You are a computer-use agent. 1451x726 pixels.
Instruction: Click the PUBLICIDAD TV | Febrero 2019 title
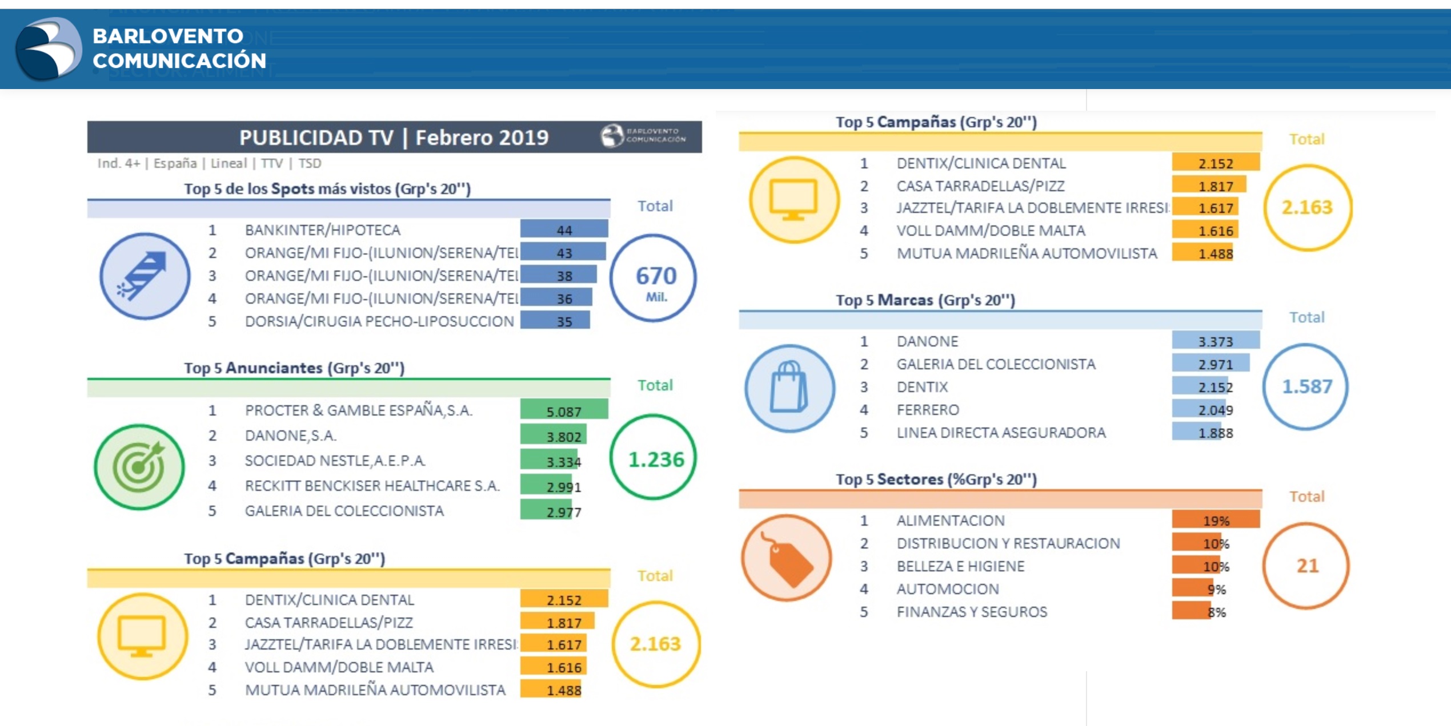click(x=394, y=138)
